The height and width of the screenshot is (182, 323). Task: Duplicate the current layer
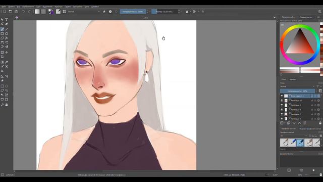[289, 123]
